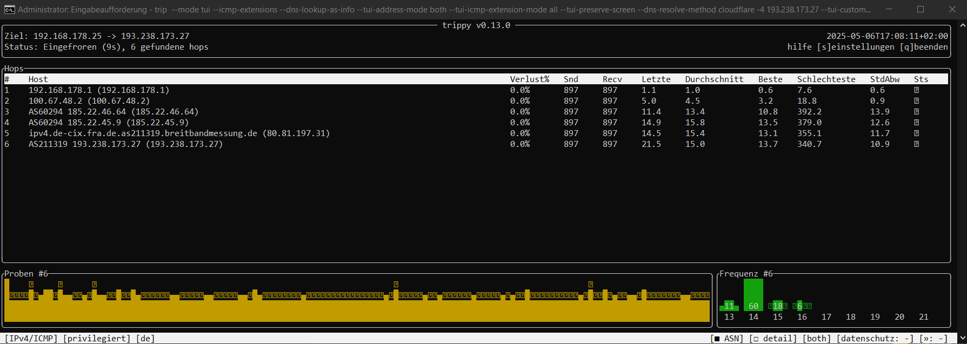Click the frequency bar labeled 18
This screenshot has height=344, width=967.
778,306
